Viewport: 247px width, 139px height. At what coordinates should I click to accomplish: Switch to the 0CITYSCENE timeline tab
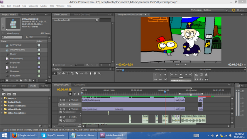79,85
